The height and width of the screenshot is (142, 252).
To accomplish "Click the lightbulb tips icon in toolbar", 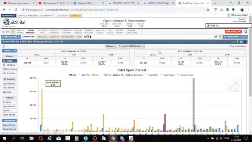I will (x=13, y=32).
